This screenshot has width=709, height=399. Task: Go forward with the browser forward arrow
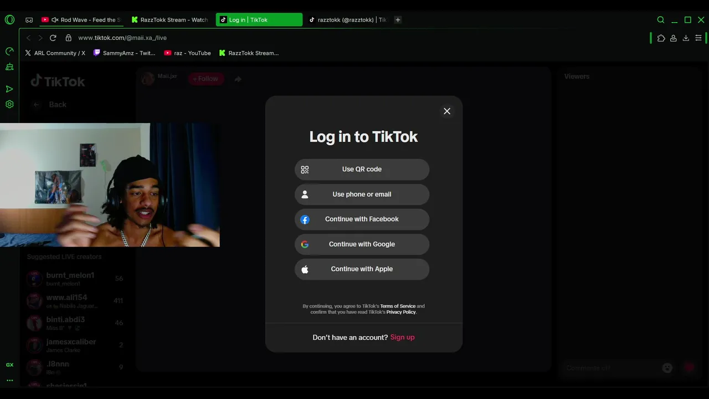point(40,38)
